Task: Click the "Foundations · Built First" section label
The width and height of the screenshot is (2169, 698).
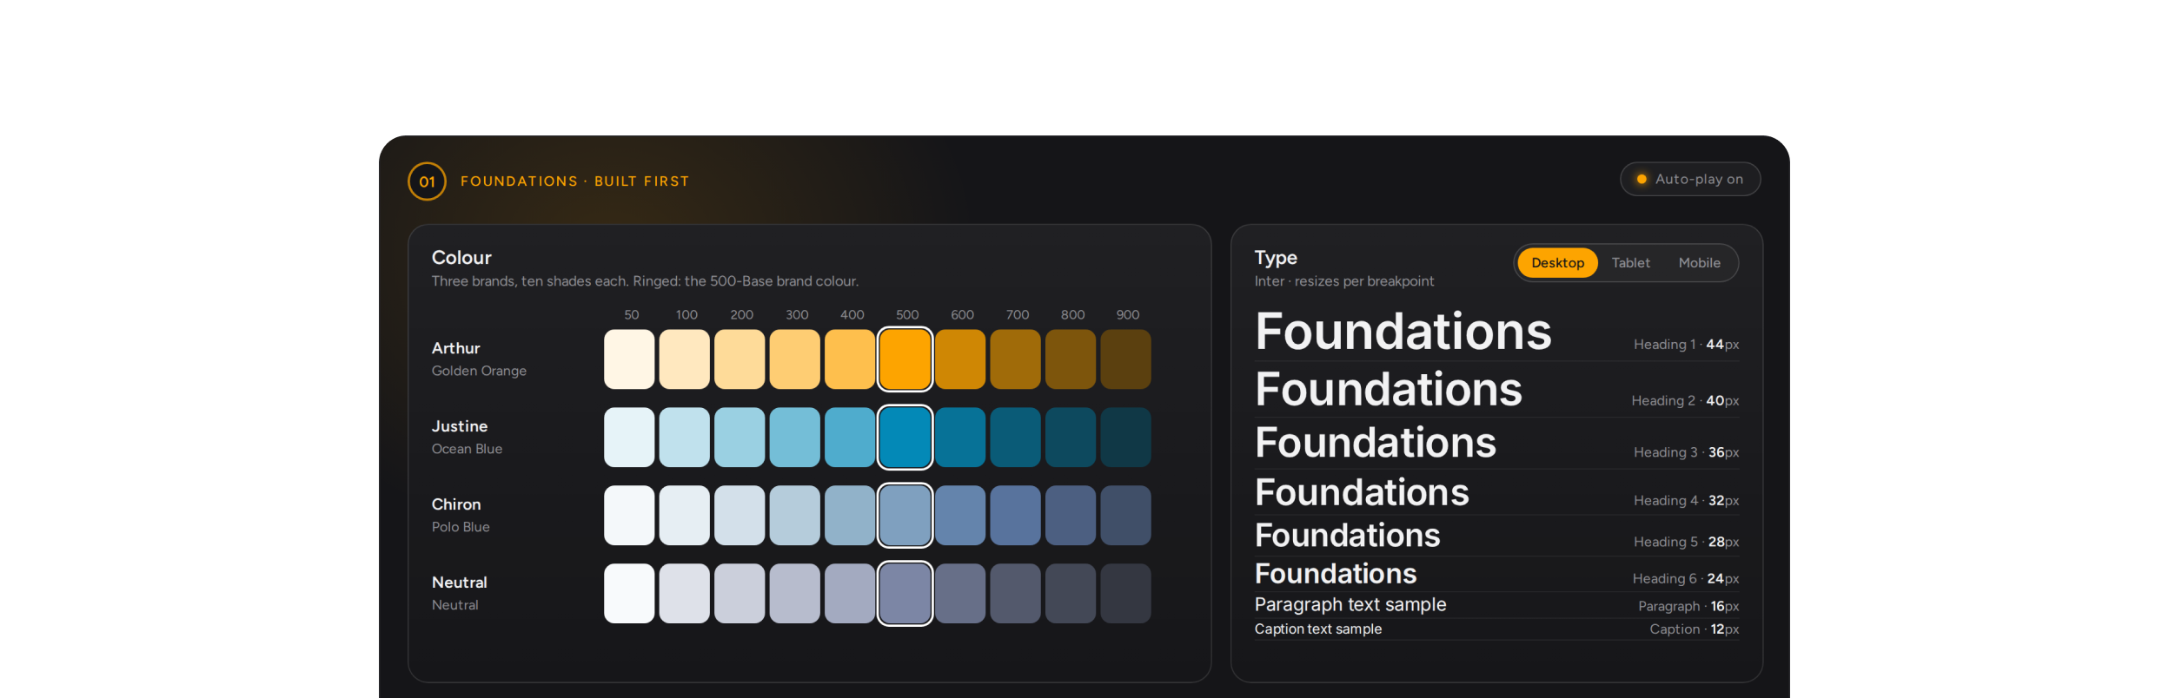Action: (574, 181)
